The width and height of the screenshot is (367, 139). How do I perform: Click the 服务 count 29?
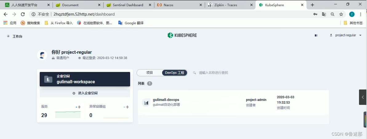[x=44, y=115]
